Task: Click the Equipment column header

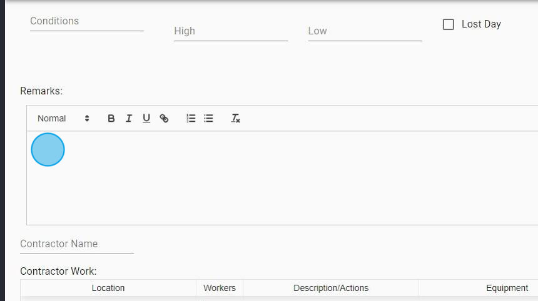Action: [x=507, y=288]
